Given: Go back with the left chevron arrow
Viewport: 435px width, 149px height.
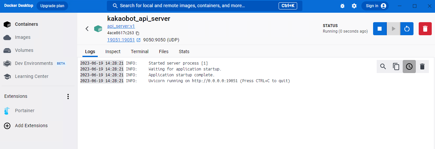Looking at the screenshot, I should coord(87,29).
